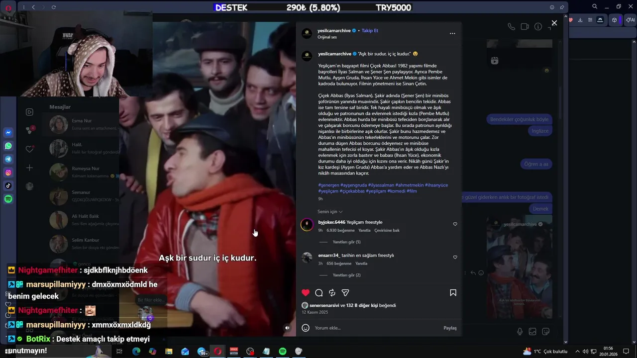The image size is (637, 358).
Task: Share the post with the paper plane icon
Action: [345, 293]
